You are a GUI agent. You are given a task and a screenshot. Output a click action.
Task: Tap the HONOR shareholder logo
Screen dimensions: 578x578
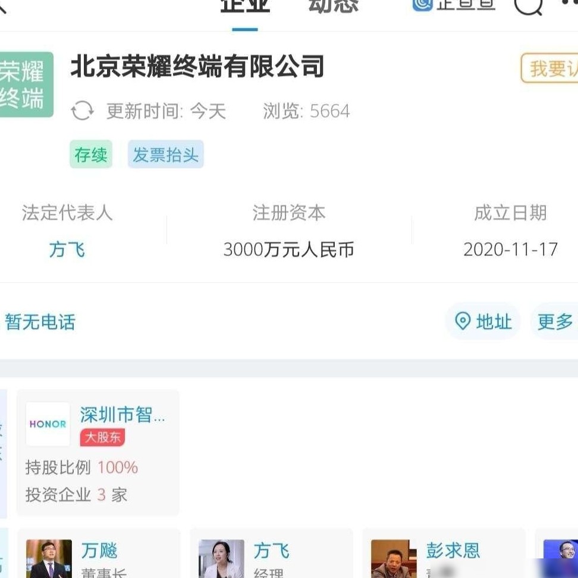(48, 424)
